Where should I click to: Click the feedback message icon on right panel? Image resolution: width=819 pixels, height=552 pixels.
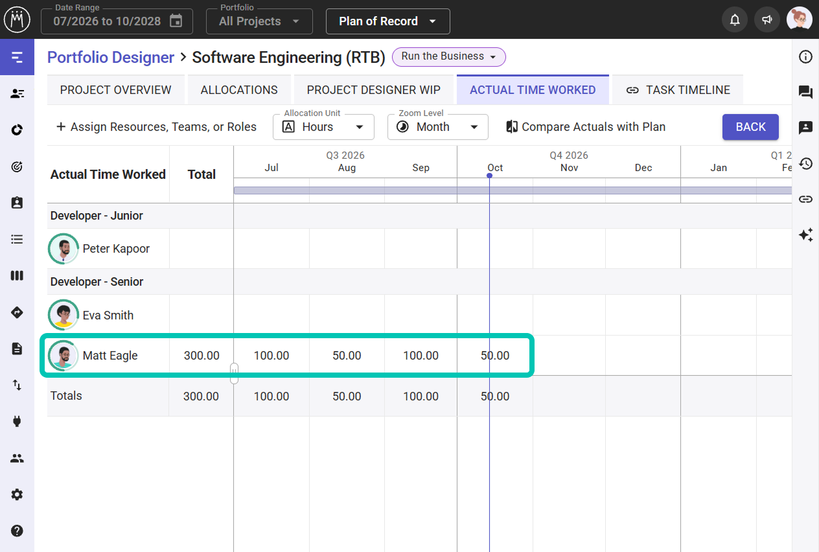(805, 128)
